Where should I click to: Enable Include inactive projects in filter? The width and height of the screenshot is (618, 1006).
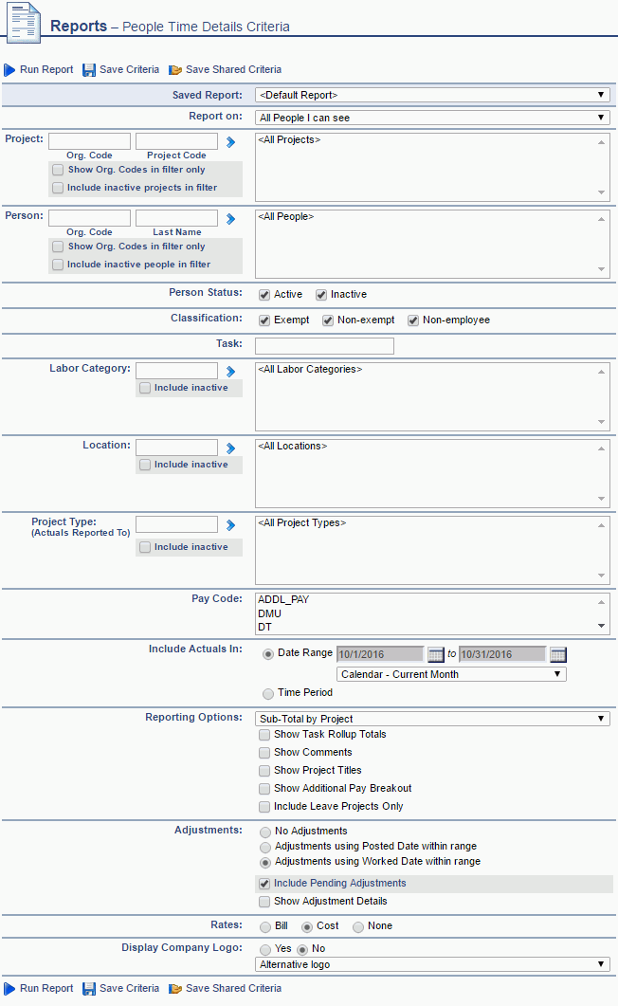pyautogui.click(x=58, y=188)
